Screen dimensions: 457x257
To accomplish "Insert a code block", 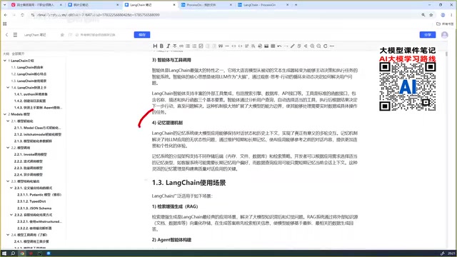I will click(x=240, y=46).
